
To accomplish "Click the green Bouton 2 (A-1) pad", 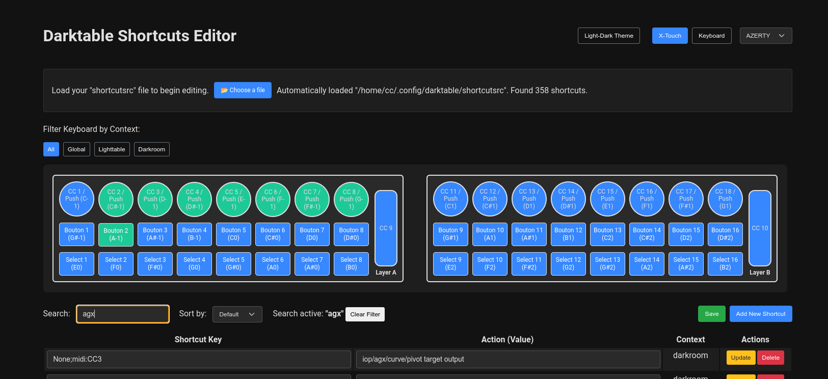I will click(x=116, y=235).
